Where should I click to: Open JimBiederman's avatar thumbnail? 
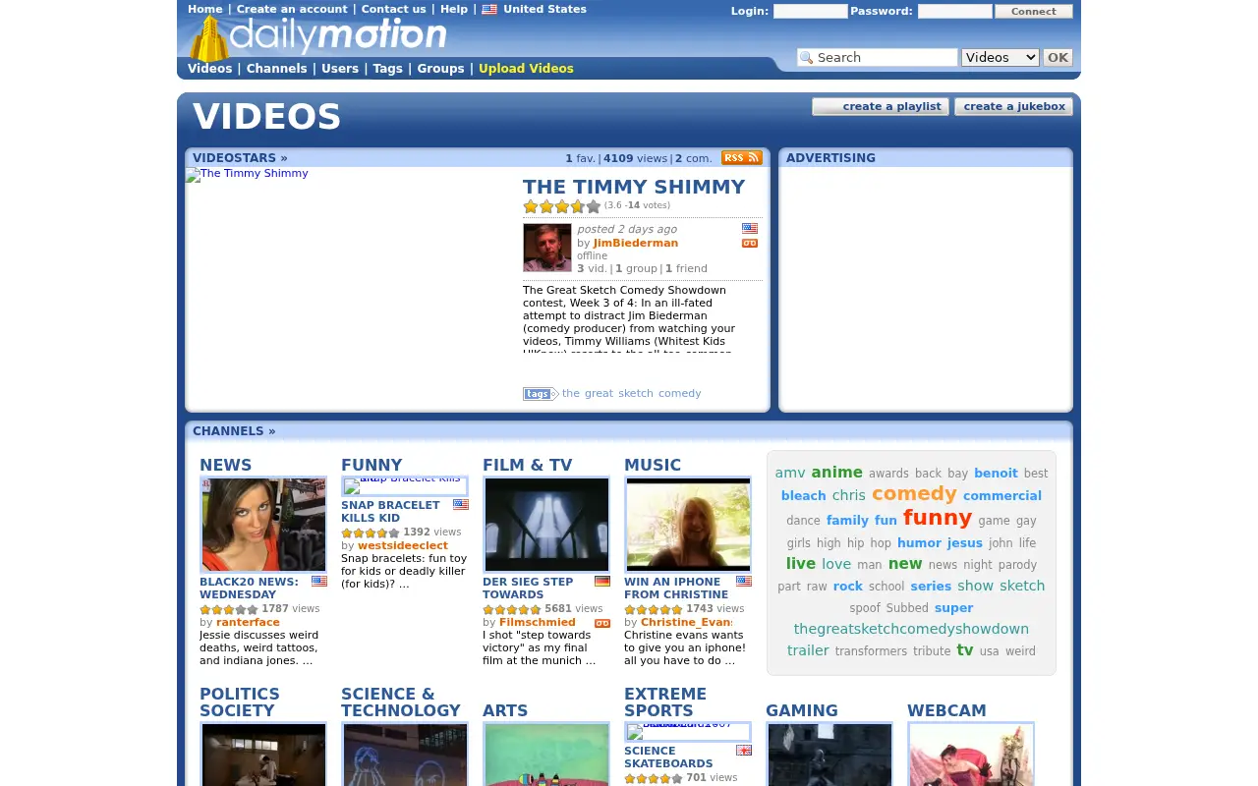pos(547,248)
